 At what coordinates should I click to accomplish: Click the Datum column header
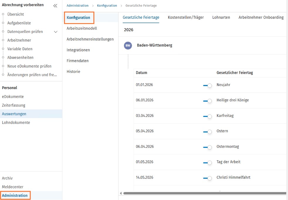(142, 73)
